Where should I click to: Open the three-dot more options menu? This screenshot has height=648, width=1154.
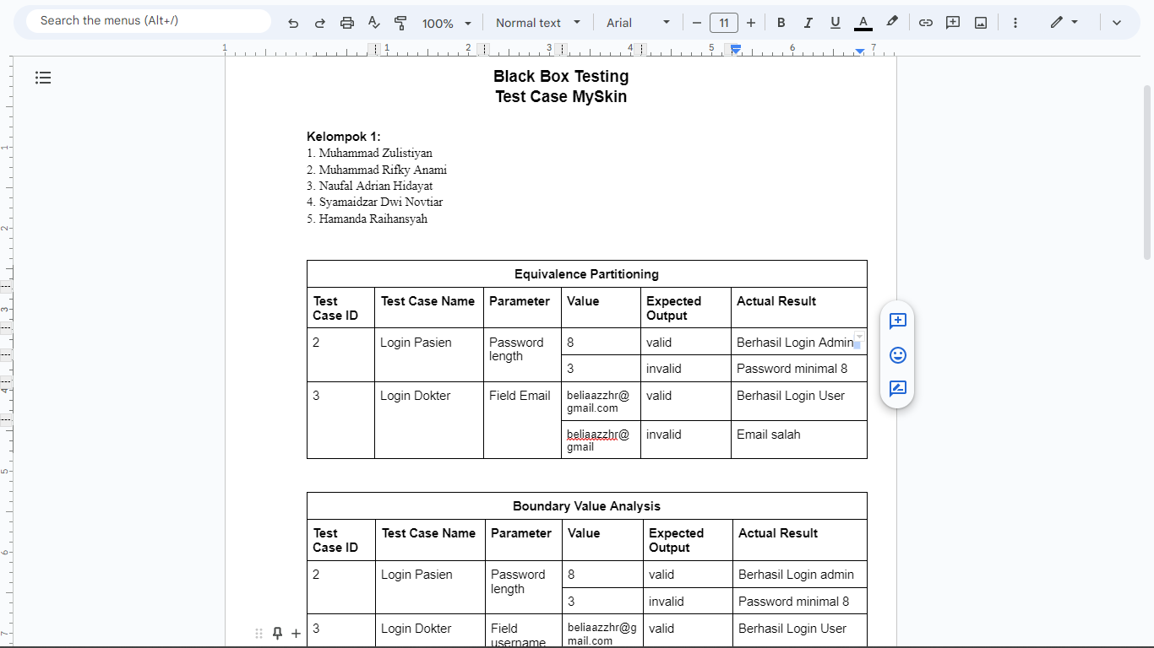1015,23
